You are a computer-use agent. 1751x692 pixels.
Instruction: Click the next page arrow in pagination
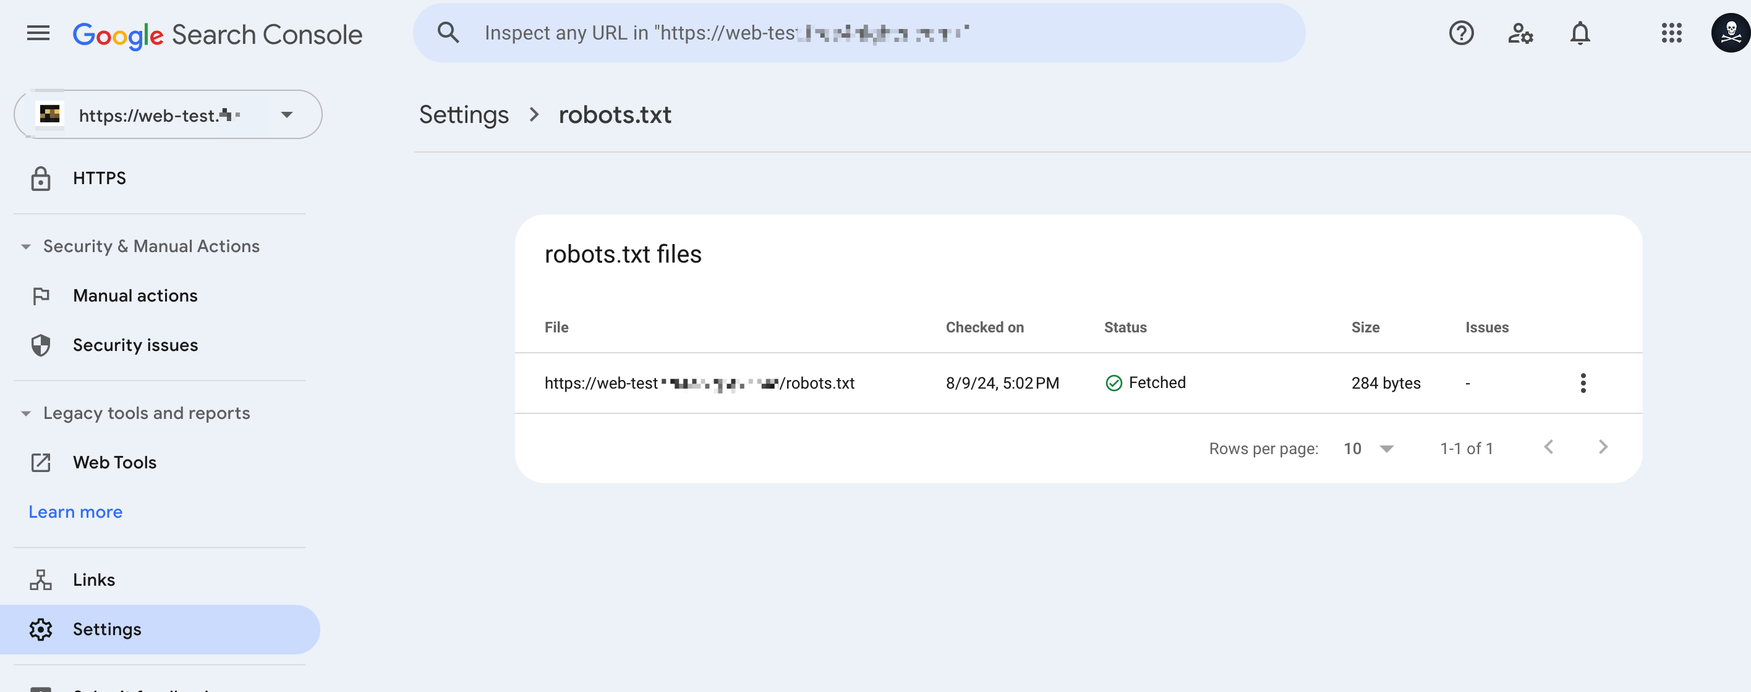click(1603, 447)
